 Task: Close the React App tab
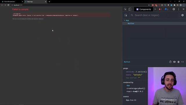pos(46,2)
